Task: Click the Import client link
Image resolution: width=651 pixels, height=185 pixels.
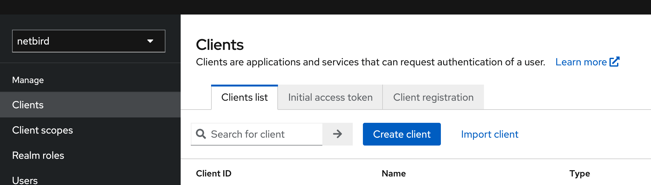Action: 489,134
